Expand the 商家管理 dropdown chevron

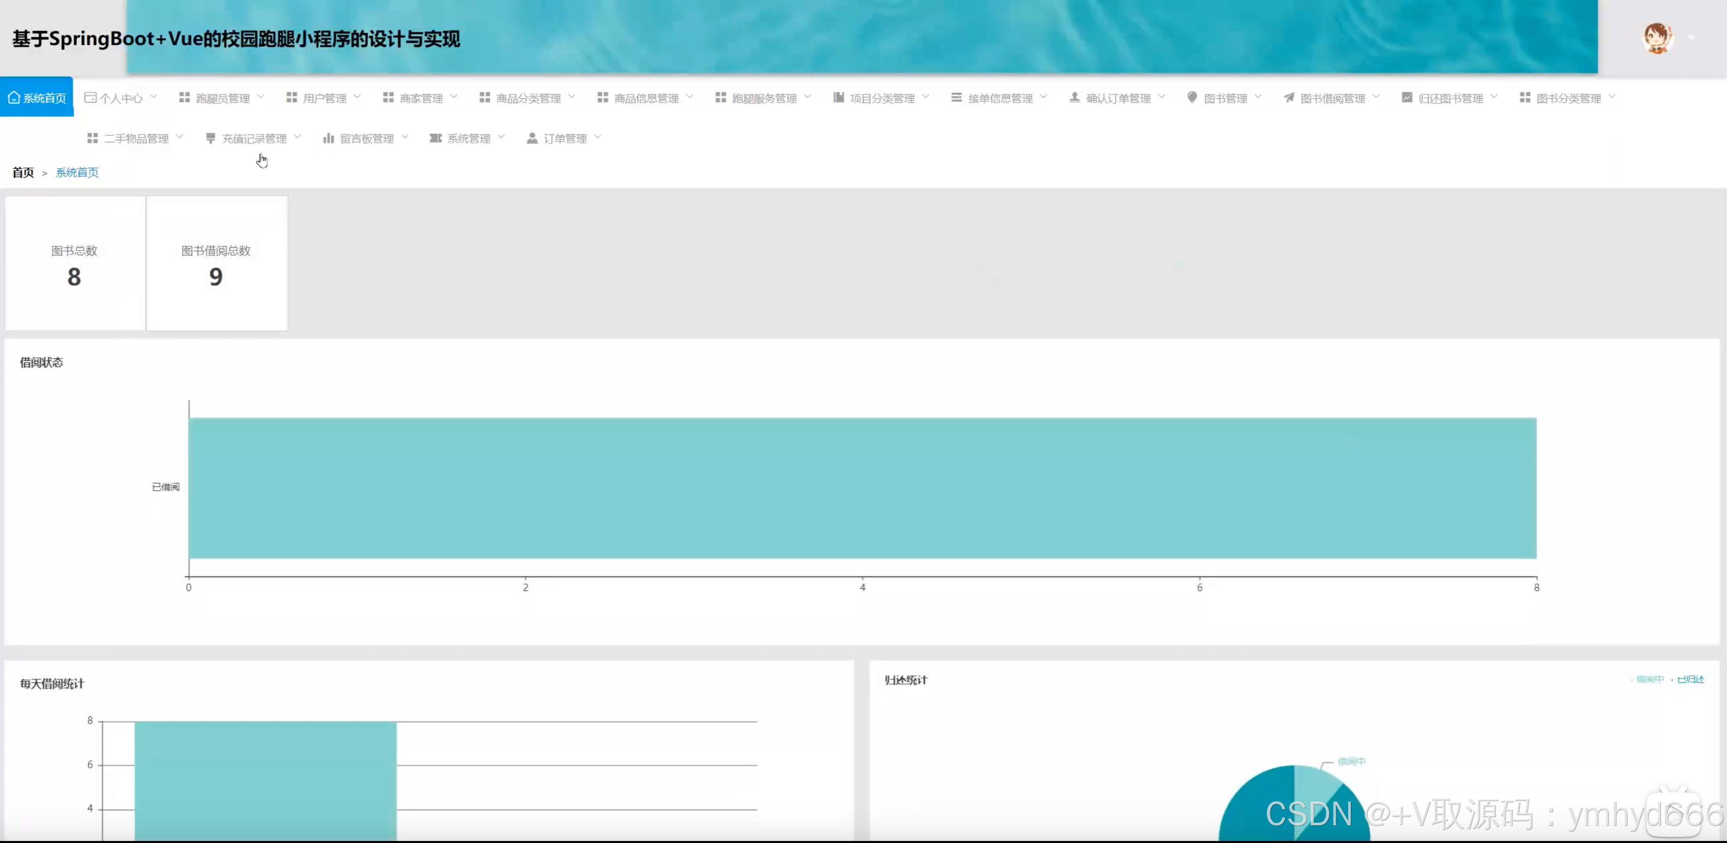tap(454, 97)
